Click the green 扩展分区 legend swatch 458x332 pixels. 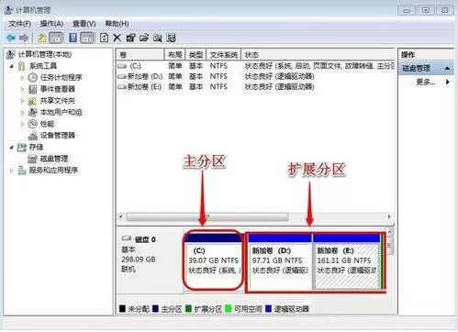[x=188, y=308]
